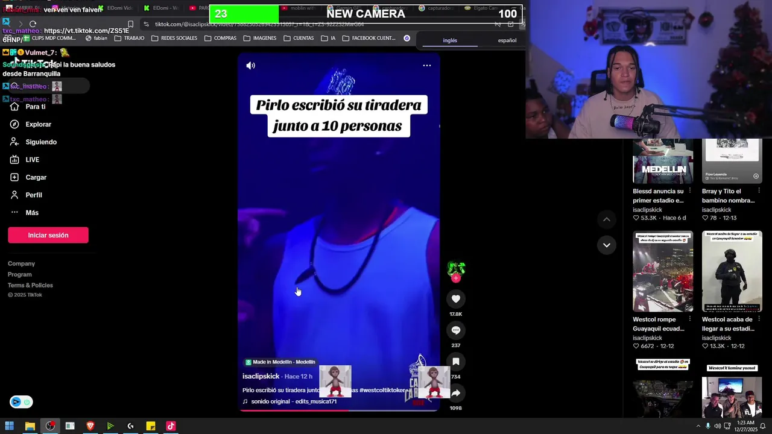Screen dimensions: 772x434
Task: Toggle the blue floating widget at bottom-left
Action: pos(21,402)
